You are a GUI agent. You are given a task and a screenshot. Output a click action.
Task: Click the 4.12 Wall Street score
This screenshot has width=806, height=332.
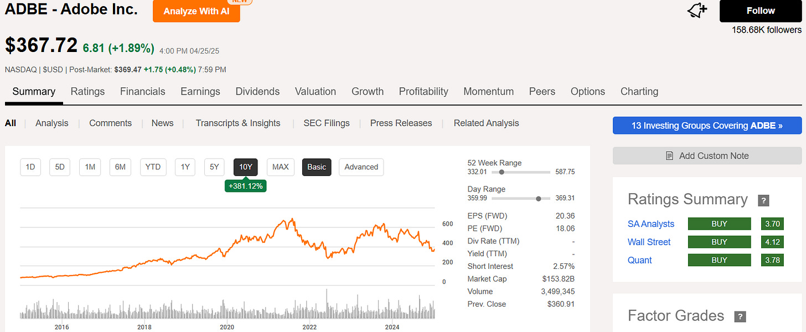tap(772, 242)
